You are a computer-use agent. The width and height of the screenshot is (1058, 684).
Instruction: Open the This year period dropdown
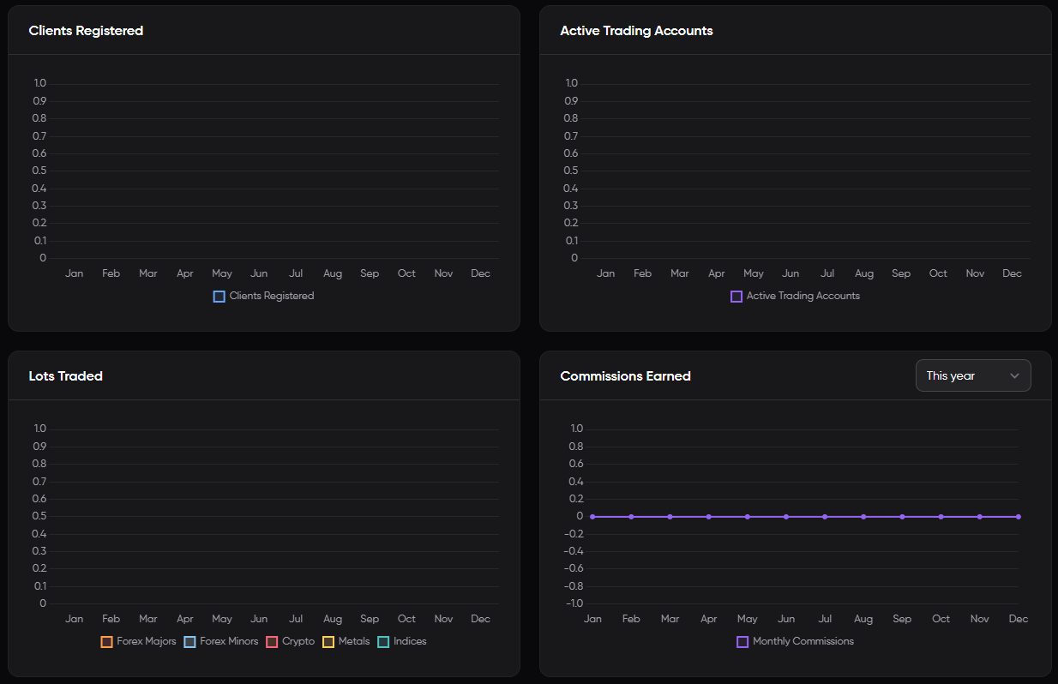pyautogui.click(x=972, y=375)
